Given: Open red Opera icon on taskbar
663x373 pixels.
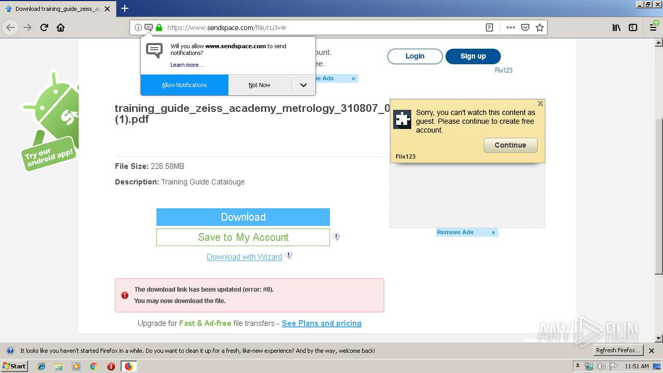Looking at the screenshot, I should tap(111, 366).
